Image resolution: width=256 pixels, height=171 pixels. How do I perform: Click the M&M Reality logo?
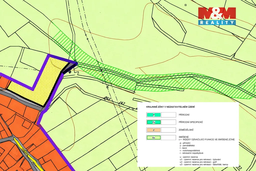tap(217, 16)
